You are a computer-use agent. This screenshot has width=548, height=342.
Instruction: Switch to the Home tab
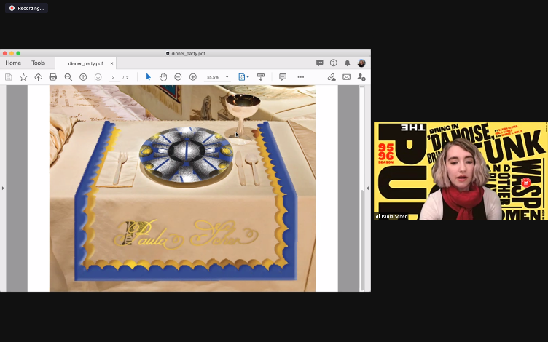pyautogui.click(x=13, y=63)
